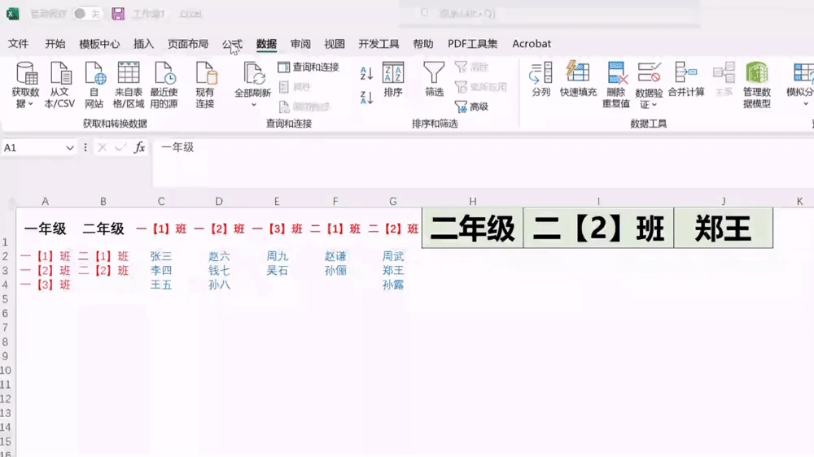The width and height of the screenshot is (814, 457).
Task: Click Text to Columns (分列)
Action: coord(541,80)
